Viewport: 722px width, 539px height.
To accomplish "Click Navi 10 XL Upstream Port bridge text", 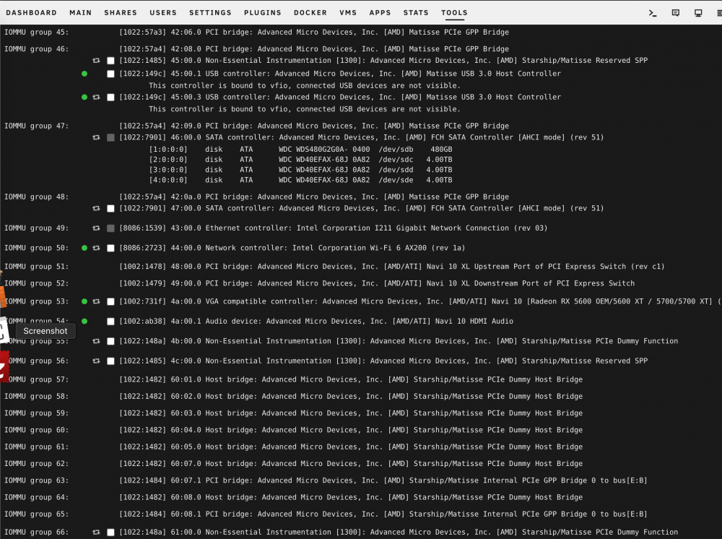I will [x=392, y=267].
